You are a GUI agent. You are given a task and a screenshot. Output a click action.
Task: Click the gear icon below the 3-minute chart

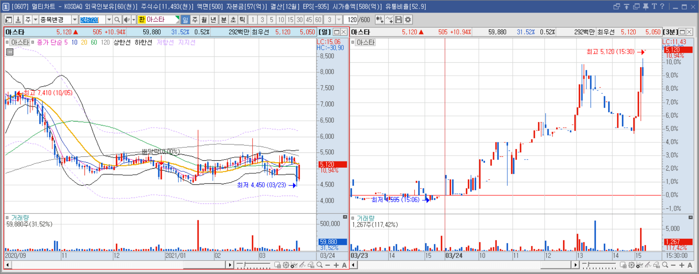[x=631, y=265]
